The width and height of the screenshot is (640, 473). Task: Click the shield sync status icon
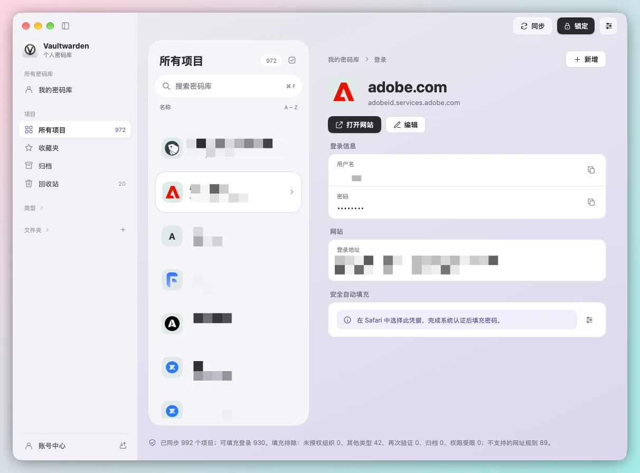(x=153, y=442)
